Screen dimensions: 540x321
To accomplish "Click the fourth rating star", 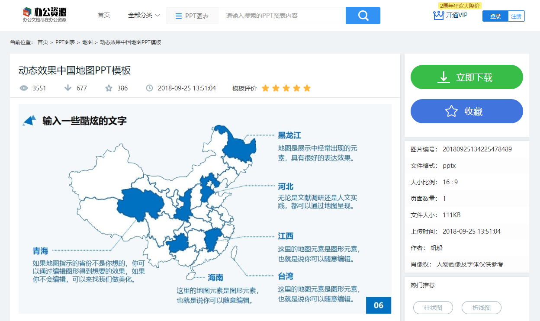I will tap(296, 88).
